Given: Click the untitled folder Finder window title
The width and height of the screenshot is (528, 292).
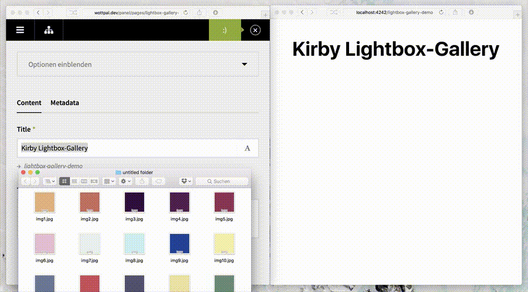Looking at the screenshot, I should pyautogui.click(x=138, y=172).
